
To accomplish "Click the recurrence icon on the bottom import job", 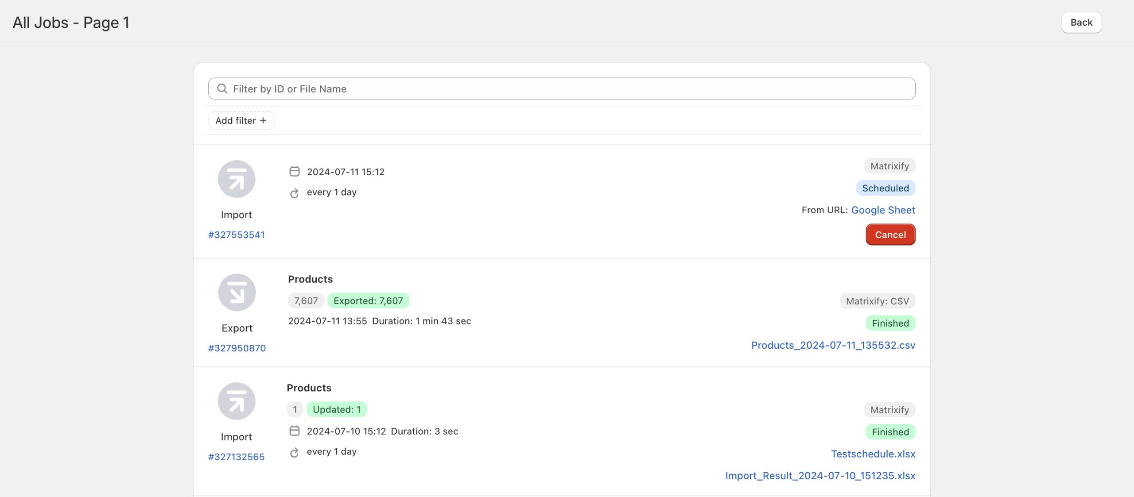I will pos(295,451).
